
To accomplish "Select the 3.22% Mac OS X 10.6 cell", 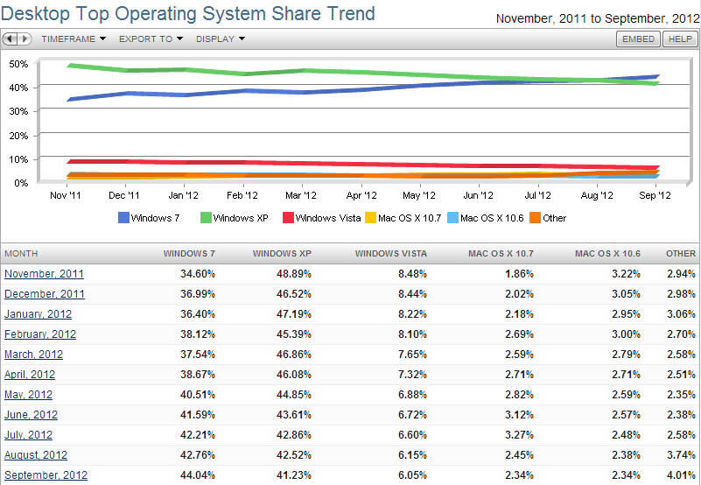I will 626,274.
